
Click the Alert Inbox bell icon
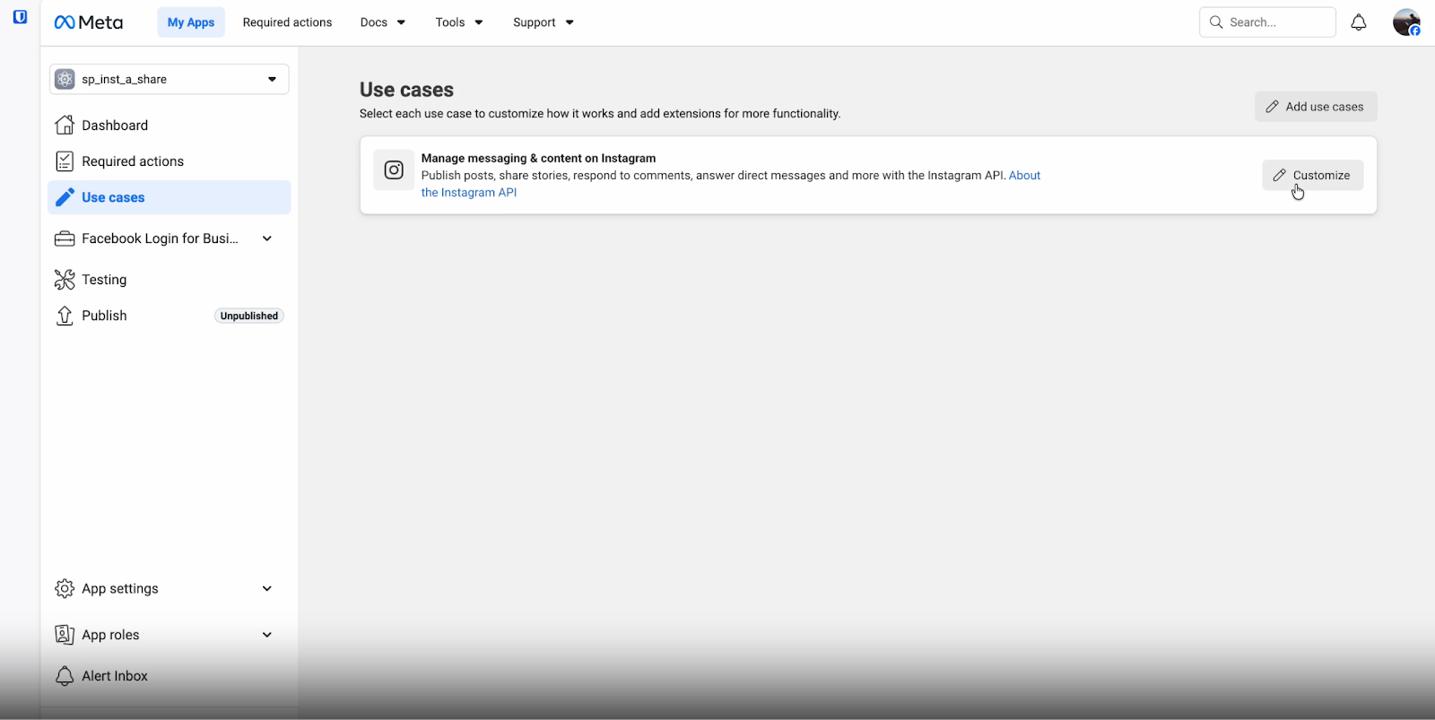(x=65, y=676)
